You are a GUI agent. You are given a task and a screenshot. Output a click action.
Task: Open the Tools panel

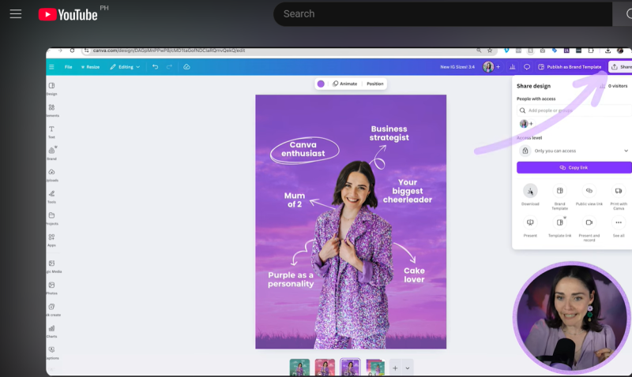point(51,196)
